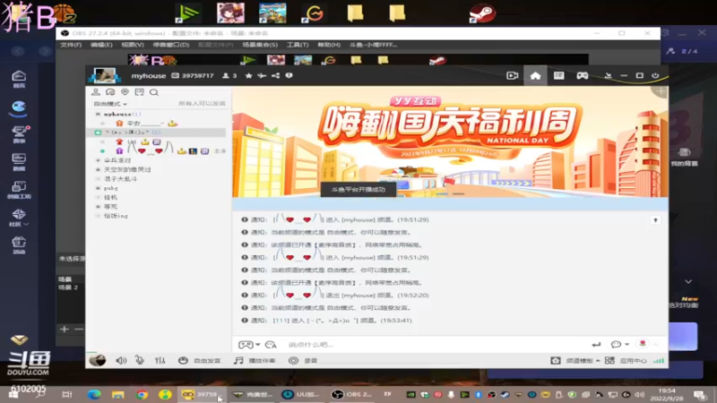Select the 混子大乱斗 channel
The image size is (717, 403).
[x=120, y=178]
